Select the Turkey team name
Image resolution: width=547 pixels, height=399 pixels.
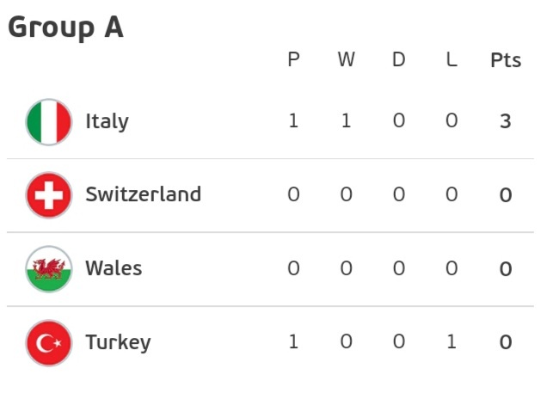click(x=118, y=343)
